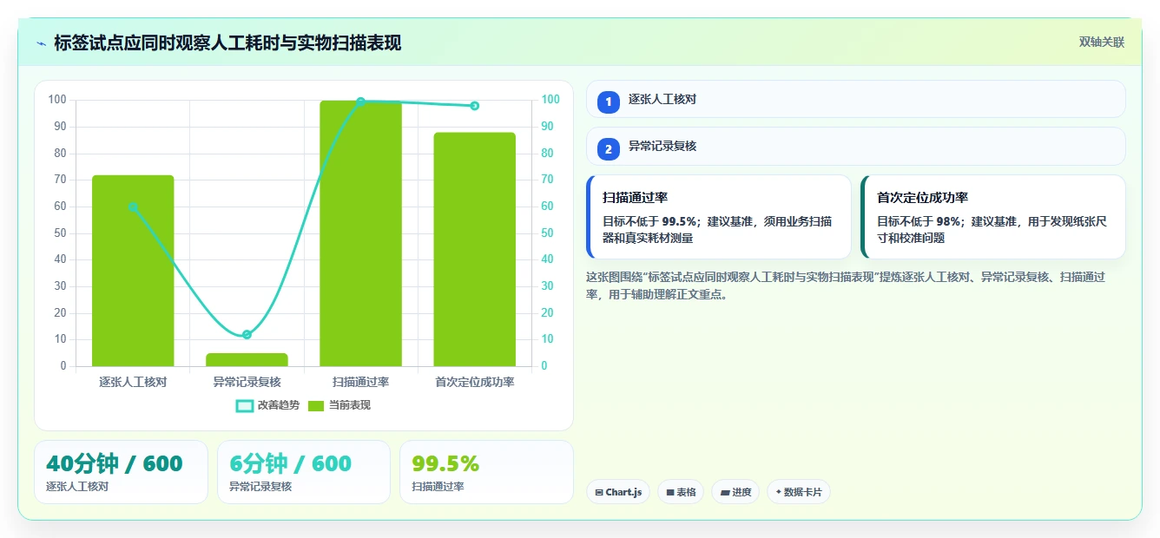The width and height of the screenshot is (1160, 538).
Task: Click the icon inside 表格 chip
Action: tap(670, 492)
